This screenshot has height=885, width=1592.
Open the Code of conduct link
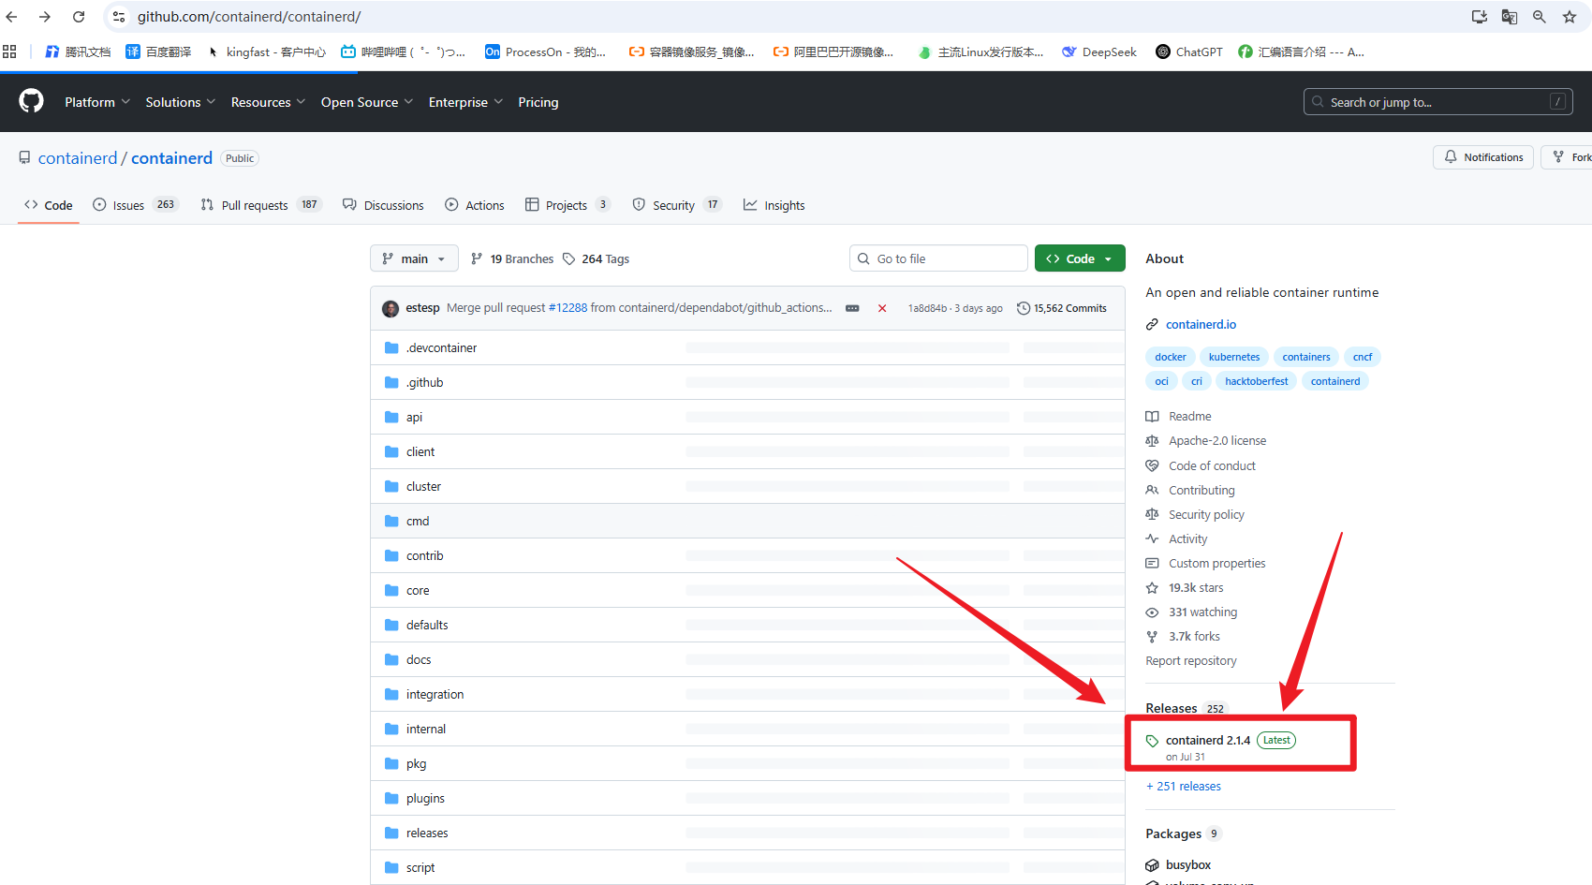(1212, 465)
